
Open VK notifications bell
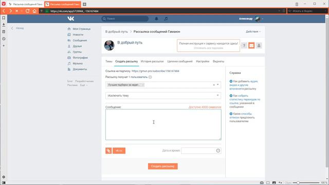pos(156,18)
